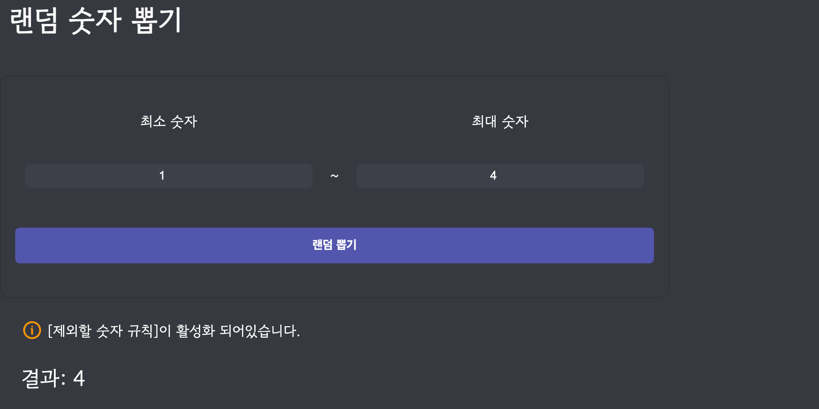Click the bracketed 제외할 숫자 규칙 phrase
The image size is (819, 409).
pos(103,331)
